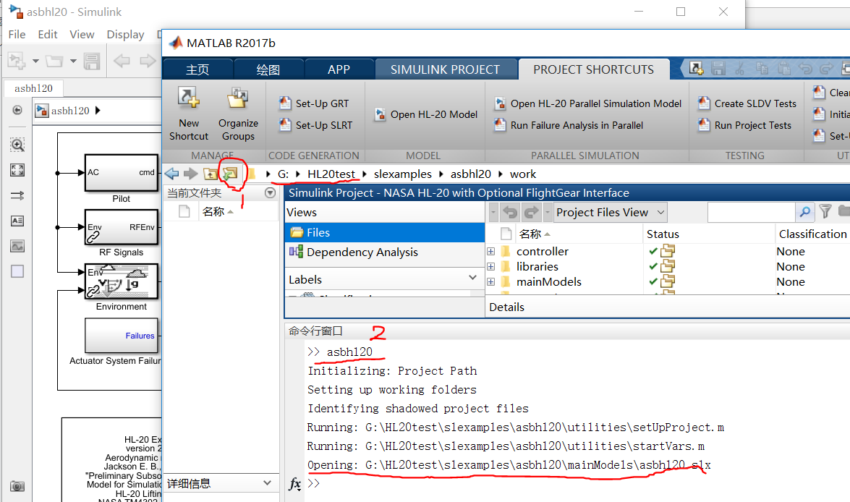
Task: Click the fit-to-view icon in Simulink sidebar
Action: [x=16, y=170]
